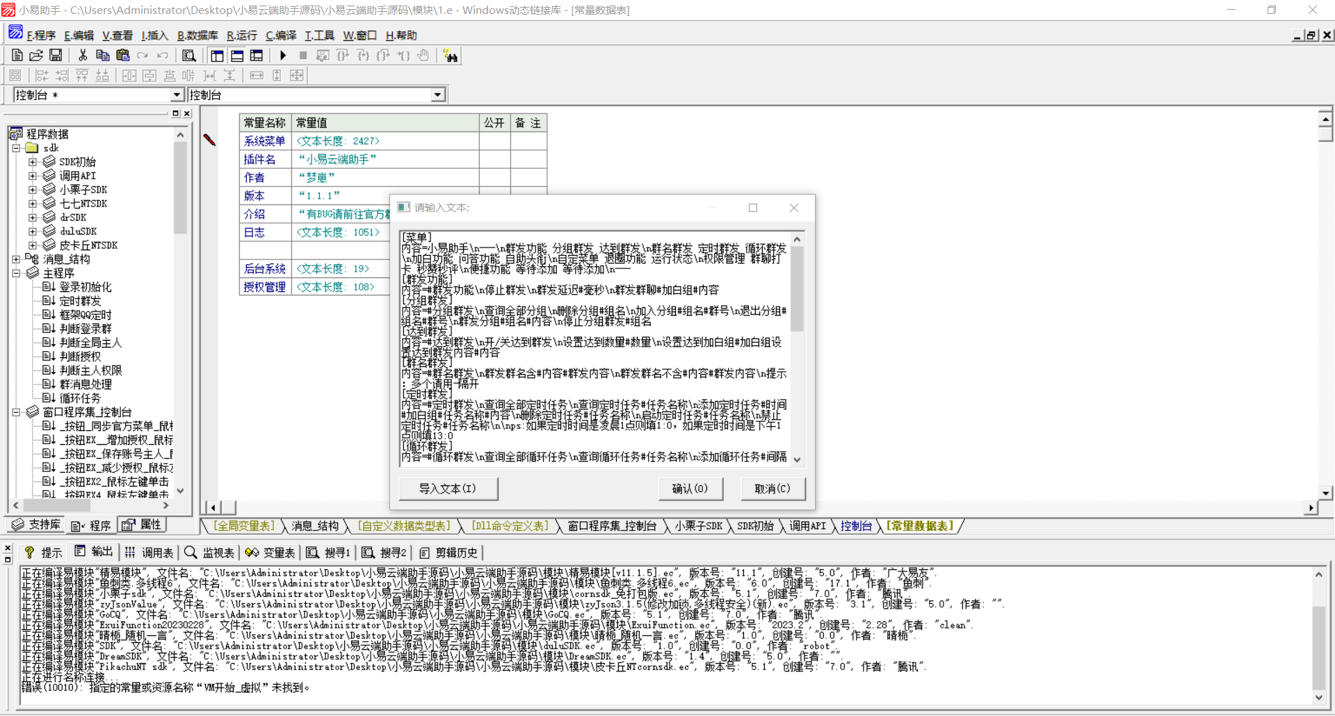Screen dimensions: 1335x716
Task: Click the find/search document toolbar icon
Action: (x=188, y=56)
